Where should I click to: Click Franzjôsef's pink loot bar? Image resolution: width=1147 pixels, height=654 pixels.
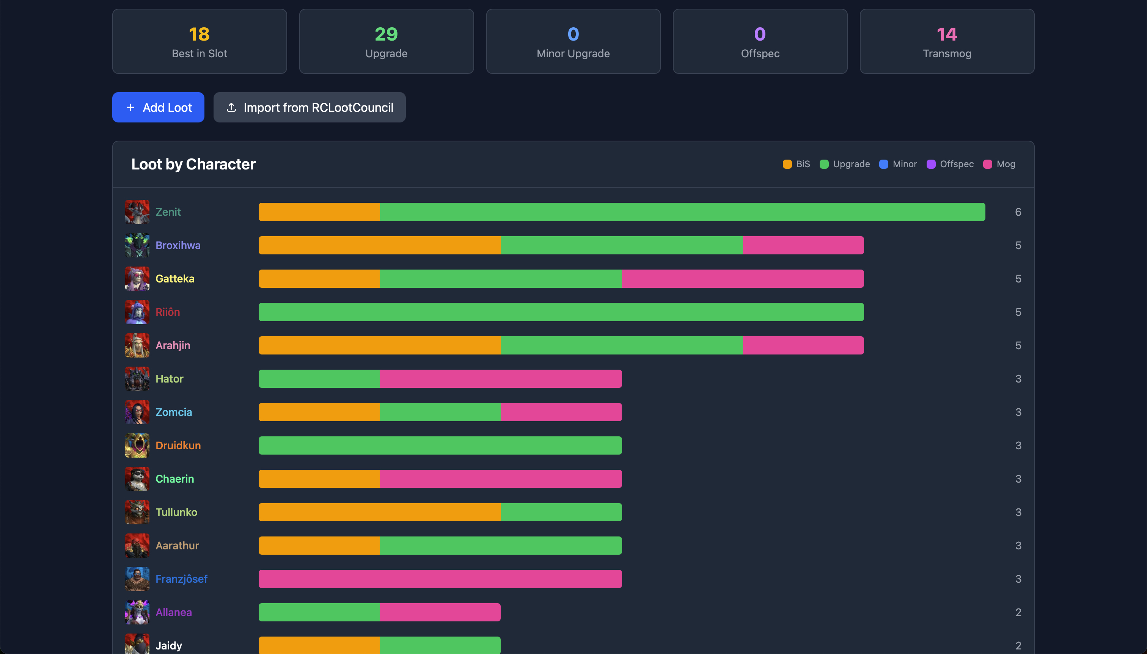(x=440, y=579)
